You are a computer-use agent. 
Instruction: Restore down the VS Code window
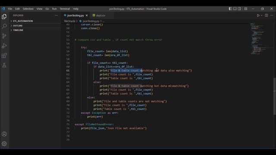[x=262, y=9]
